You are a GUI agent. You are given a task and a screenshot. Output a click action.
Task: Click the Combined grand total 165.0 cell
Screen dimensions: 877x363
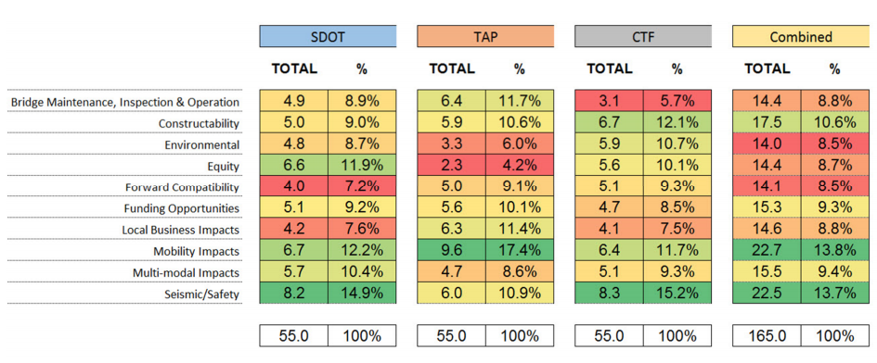(x=767, y=335)
